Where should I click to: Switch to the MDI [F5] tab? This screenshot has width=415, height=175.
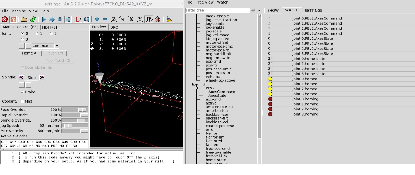tap(50, 27)
